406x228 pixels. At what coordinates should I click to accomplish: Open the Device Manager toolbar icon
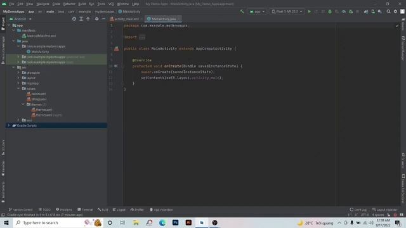(x=373, y=11)
